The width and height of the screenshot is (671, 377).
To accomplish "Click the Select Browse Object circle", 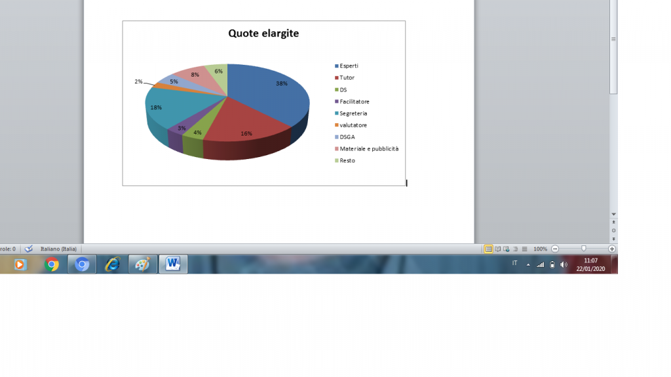I will [x=613, y=230].
